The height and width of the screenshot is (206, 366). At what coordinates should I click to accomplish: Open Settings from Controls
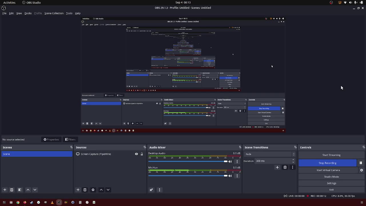[331, 183]
